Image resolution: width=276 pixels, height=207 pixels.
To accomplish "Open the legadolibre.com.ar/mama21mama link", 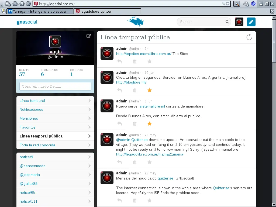I will (150, 154).
